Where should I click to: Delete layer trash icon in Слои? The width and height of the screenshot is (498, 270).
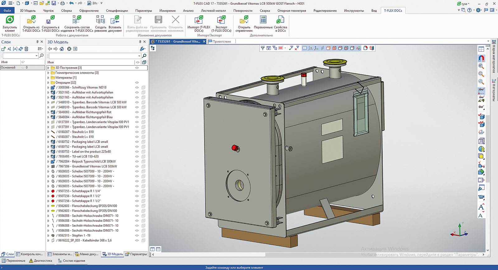26,49
